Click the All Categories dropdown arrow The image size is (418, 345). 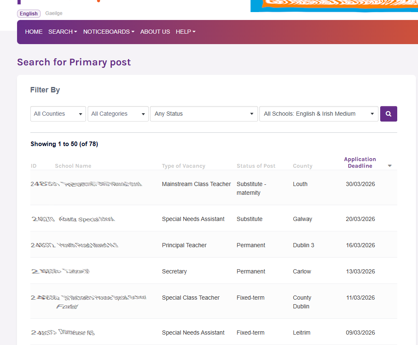[x=143, y=114]
